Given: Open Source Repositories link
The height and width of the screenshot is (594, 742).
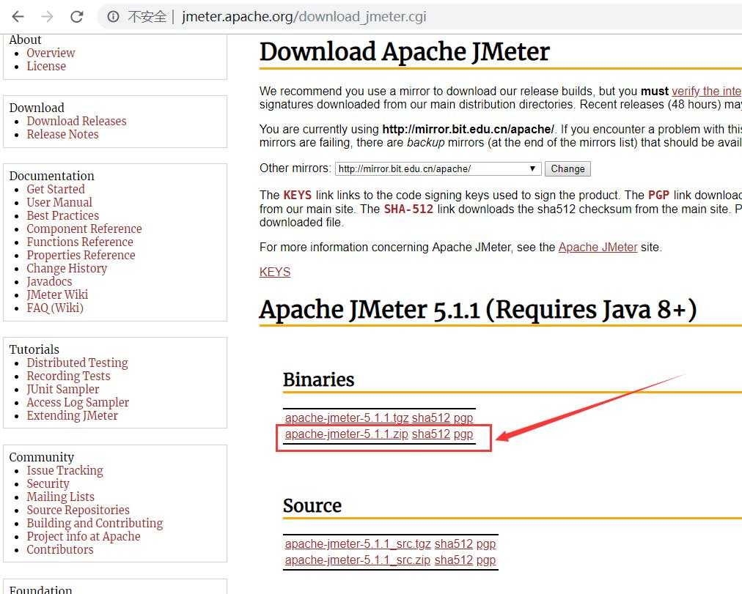Looking at the screenshot, I should click(x=78, y=511).
